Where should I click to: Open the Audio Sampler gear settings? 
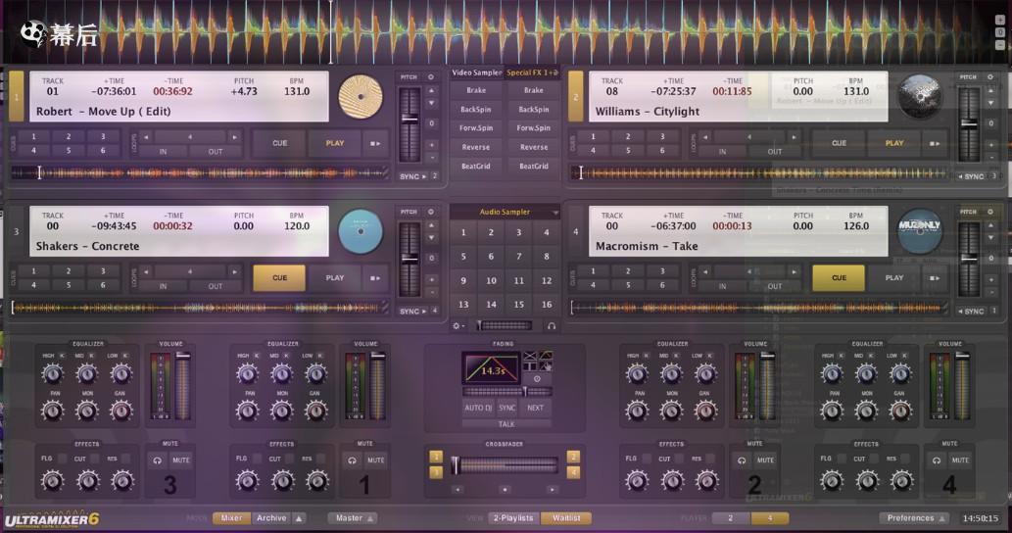click(458, 326)
